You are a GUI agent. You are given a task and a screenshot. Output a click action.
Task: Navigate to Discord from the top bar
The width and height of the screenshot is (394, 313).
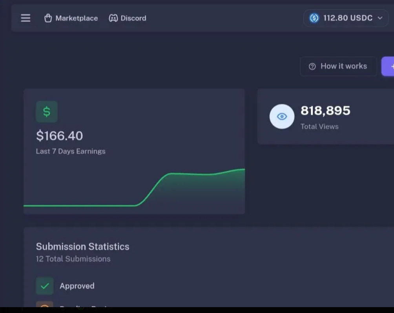coord(133,18)
